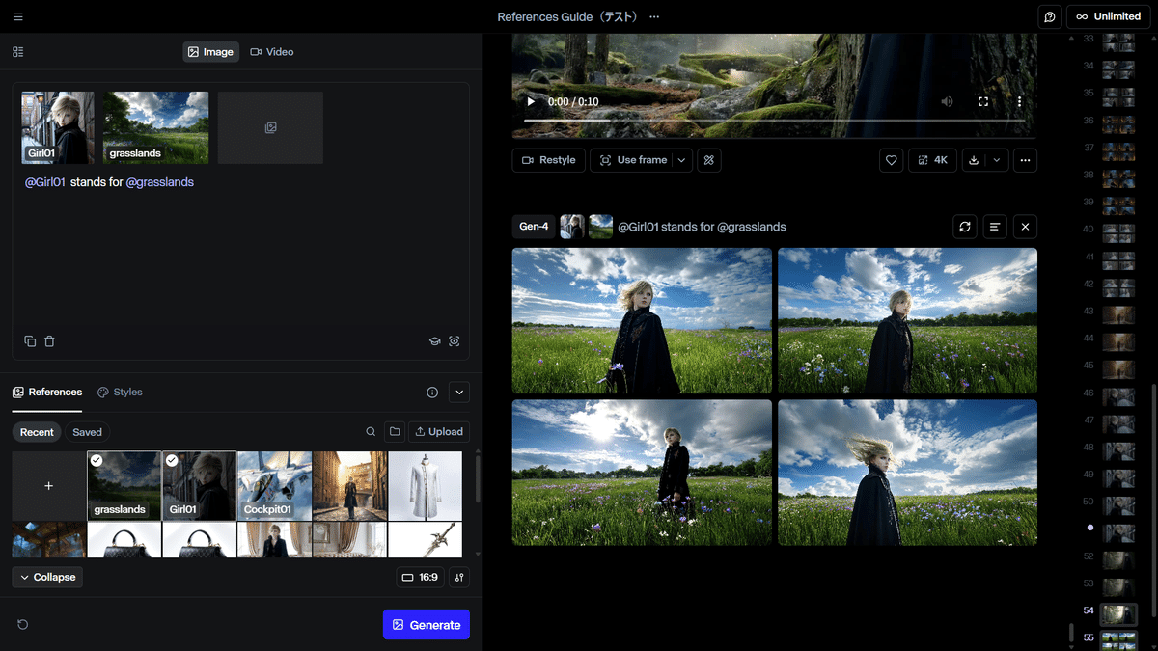Expand the download options arrow
Image resolution: width=1158 pixels, height=651 pixels.
tap(996, 160)
